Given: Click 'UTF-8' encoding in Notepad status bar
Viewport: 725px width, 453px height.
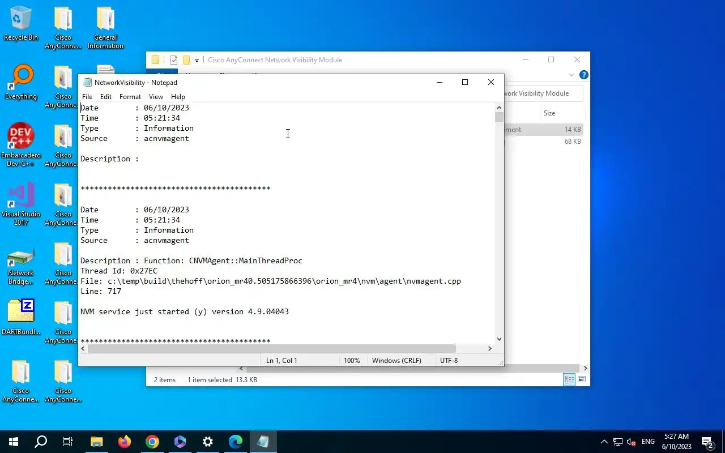Looking at the screenshot, I should [449, 361].
